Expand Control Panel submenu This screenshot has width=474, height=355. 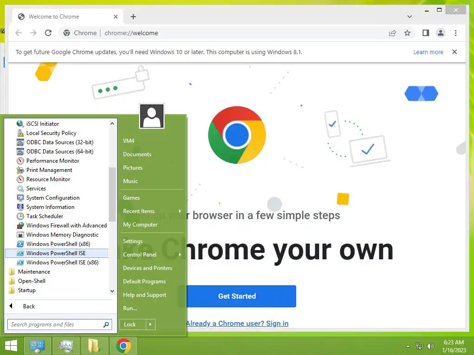(152, 255)
